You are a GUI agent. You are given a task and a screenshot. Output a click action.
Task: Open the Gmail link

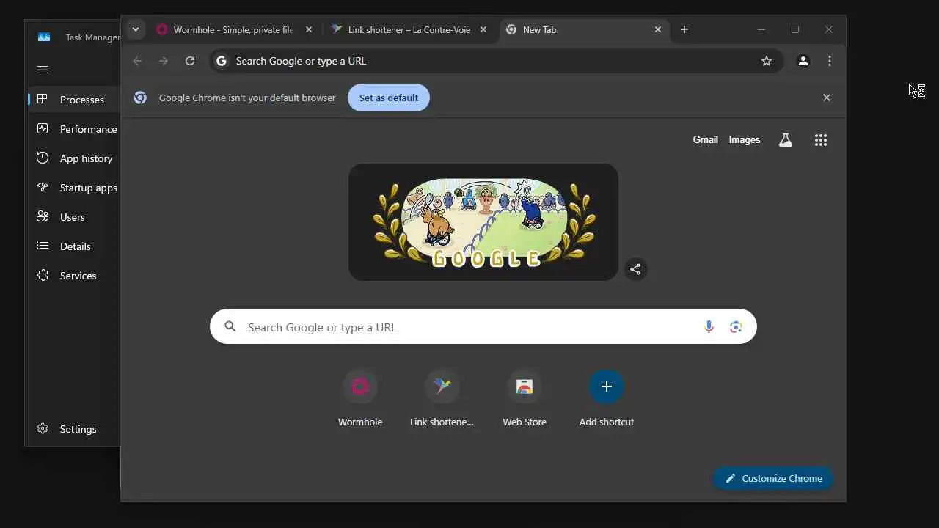pos(706,140)
